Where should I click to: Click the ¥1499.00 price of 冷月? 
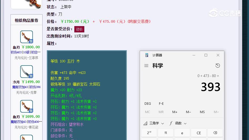click(31, 82)
